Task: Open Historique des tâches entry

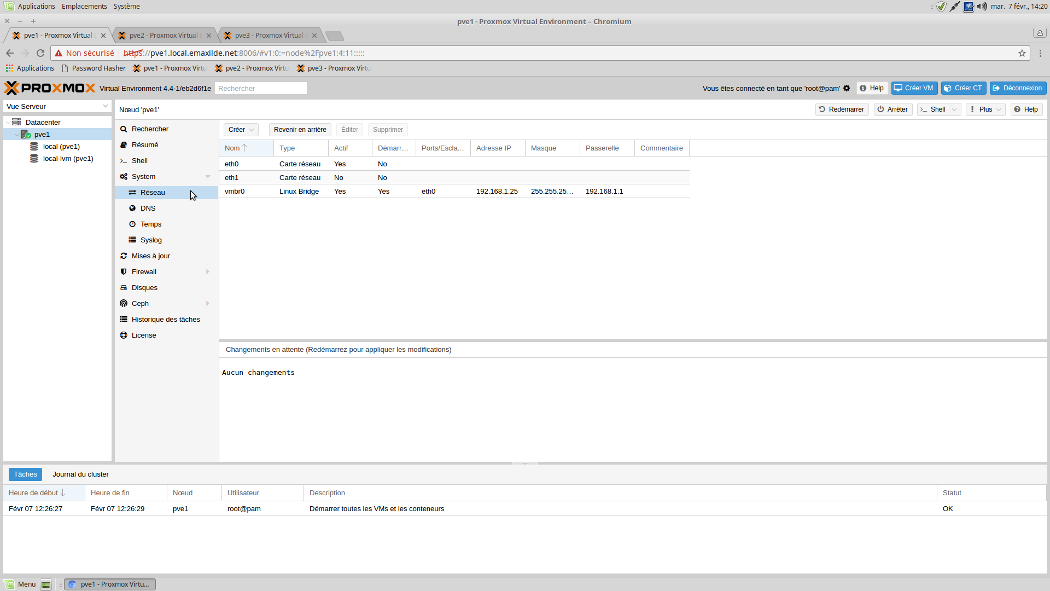Action: click(x=166, y=320)
